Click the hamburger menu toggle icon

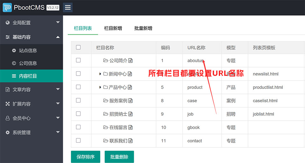tap(67, 7)
